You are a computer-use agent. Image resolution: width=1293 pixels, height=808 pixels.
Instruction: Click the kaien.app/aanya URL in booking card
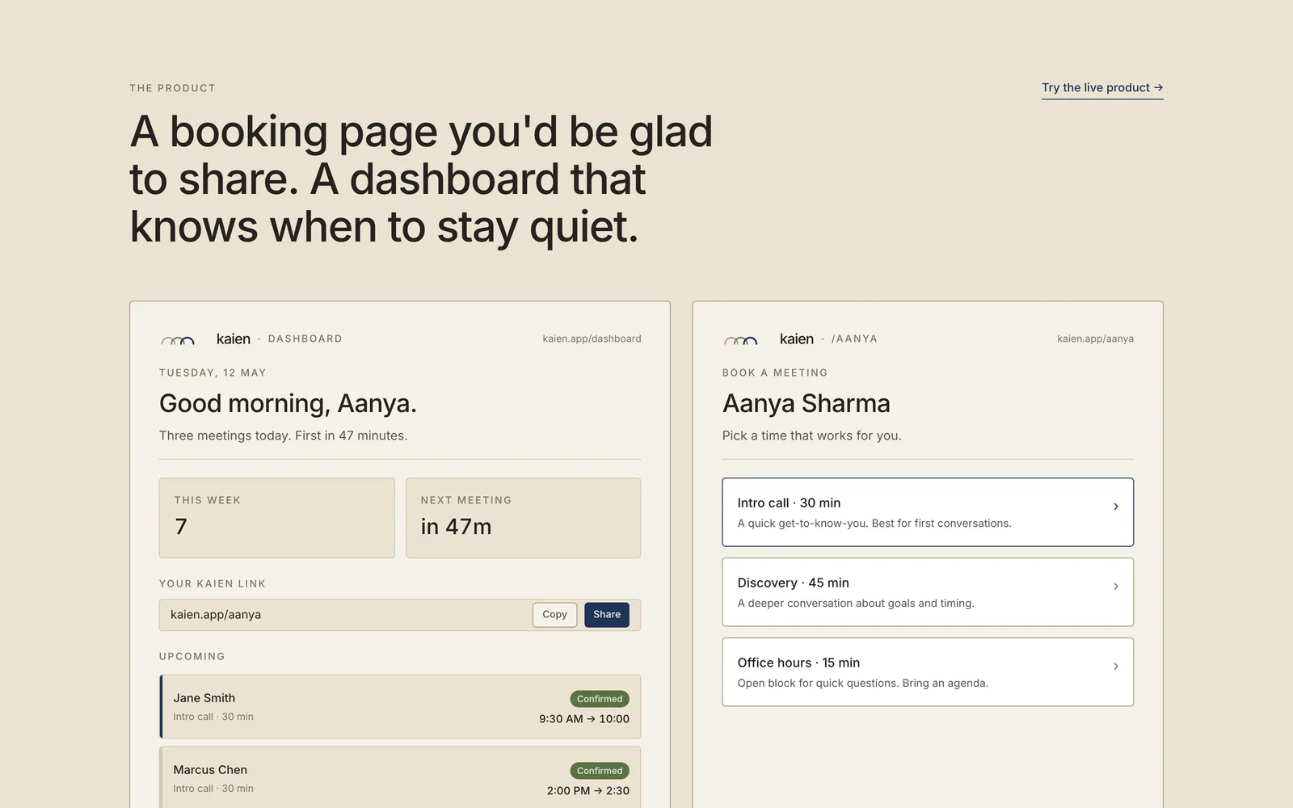pyautogui.click(x=1096, y=339)
